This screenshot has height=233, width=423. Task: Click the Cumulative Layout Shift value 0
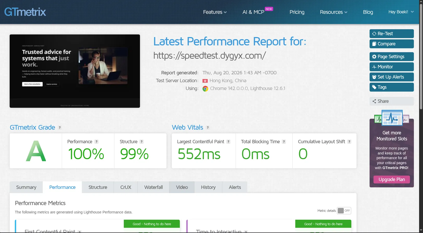tap(303, 154)
